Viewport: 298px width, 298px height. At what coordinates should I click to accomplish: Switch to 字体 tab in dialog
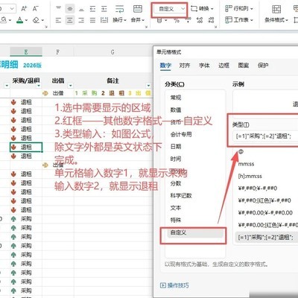pyautogui.click(x=204, y=66)
